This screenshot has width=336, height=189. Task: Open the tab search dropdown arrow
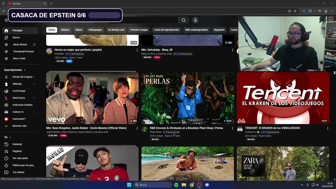coord(3,3)
